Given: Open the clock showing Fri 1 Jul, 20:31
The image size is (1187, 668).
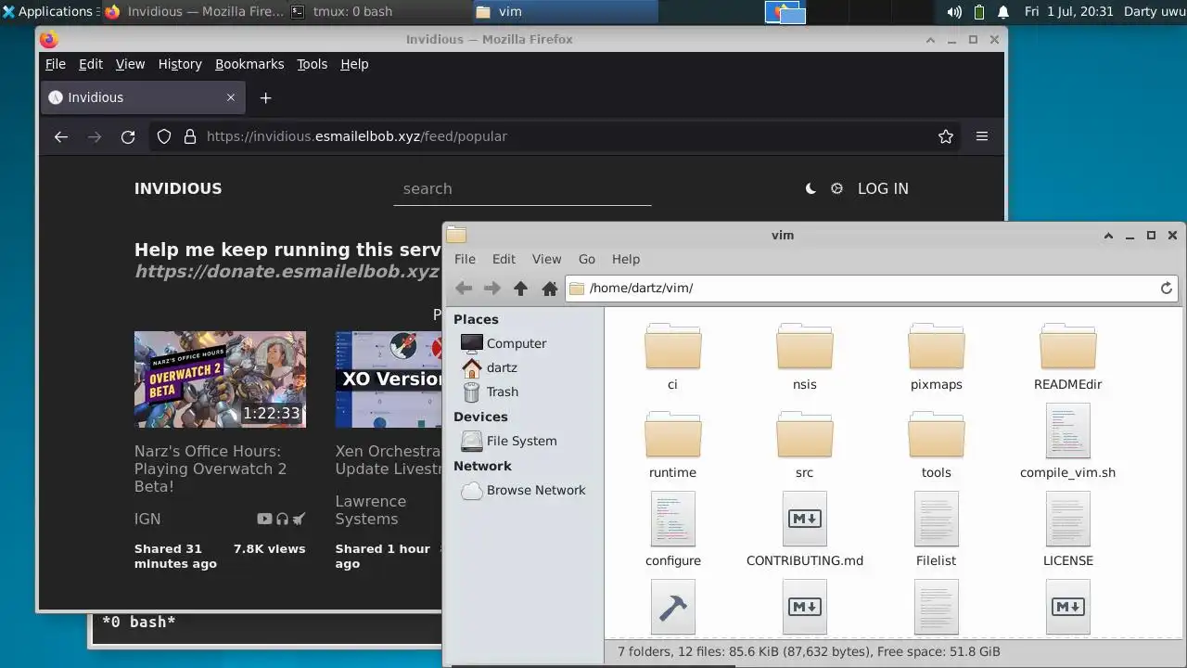Looking at the screenshot, I should [1069, 12].
